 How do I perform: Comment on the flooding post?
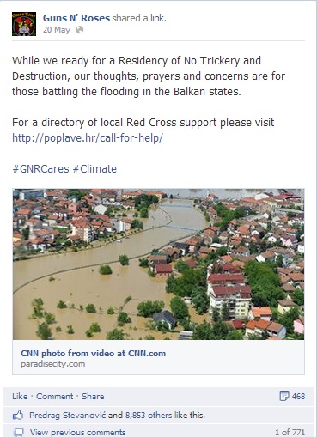[x=55, y=397]
